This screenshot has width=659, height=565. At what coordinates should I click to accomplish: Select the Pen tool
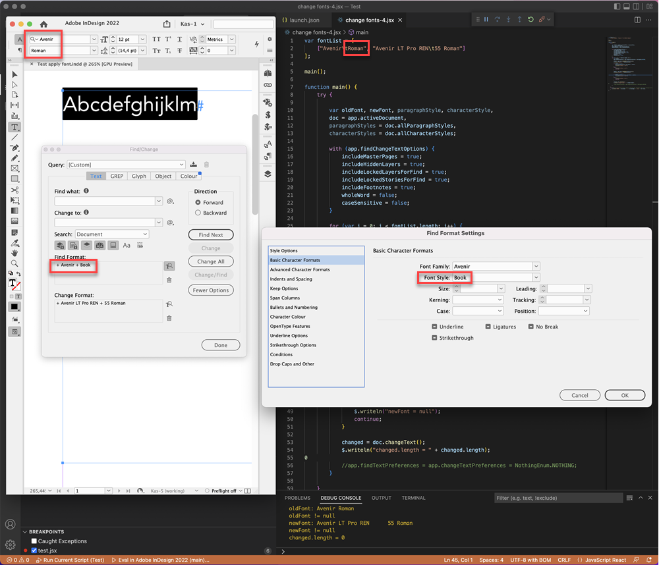pos(14,148)
